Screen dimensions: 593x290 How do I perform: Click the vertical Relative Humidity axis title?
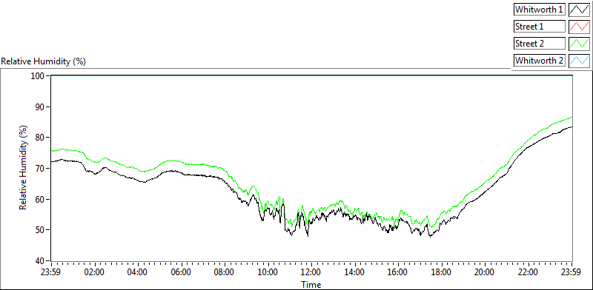click(x=24, y=168)
